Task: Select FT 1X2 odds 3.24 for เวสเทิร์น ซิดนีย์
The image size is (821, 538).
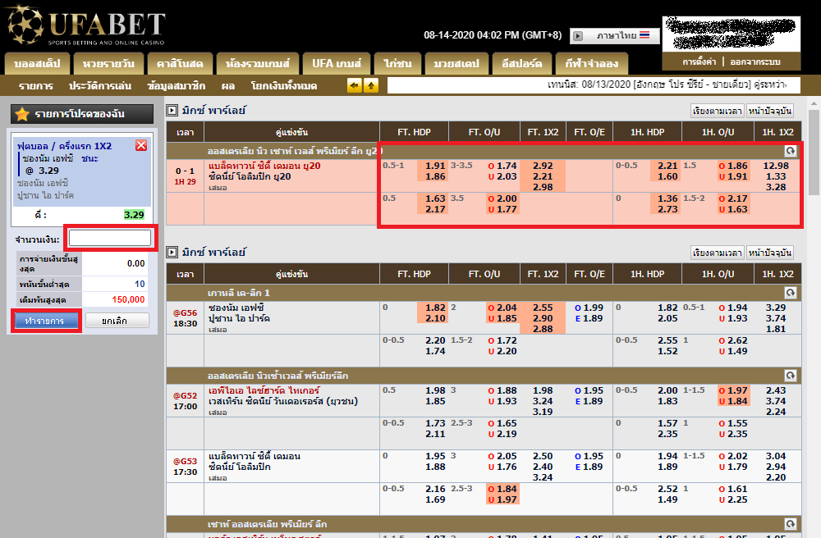Action: (543, 401)
